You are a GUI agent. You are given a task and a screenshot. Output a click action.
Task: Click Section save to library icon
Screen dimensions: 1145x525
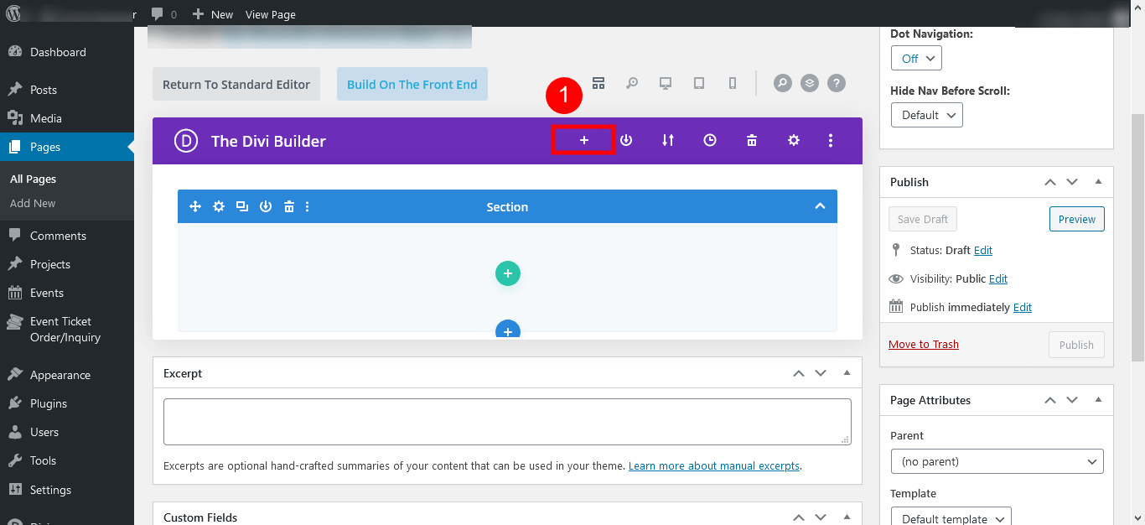266,206
